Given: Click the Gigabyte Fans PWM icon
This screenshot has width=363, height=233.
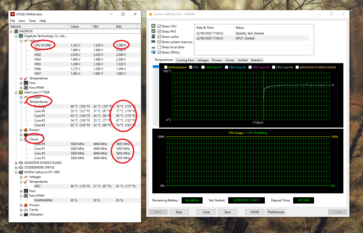Looking at the screenshot, I should pyautogui.click(x=26, y=88).
